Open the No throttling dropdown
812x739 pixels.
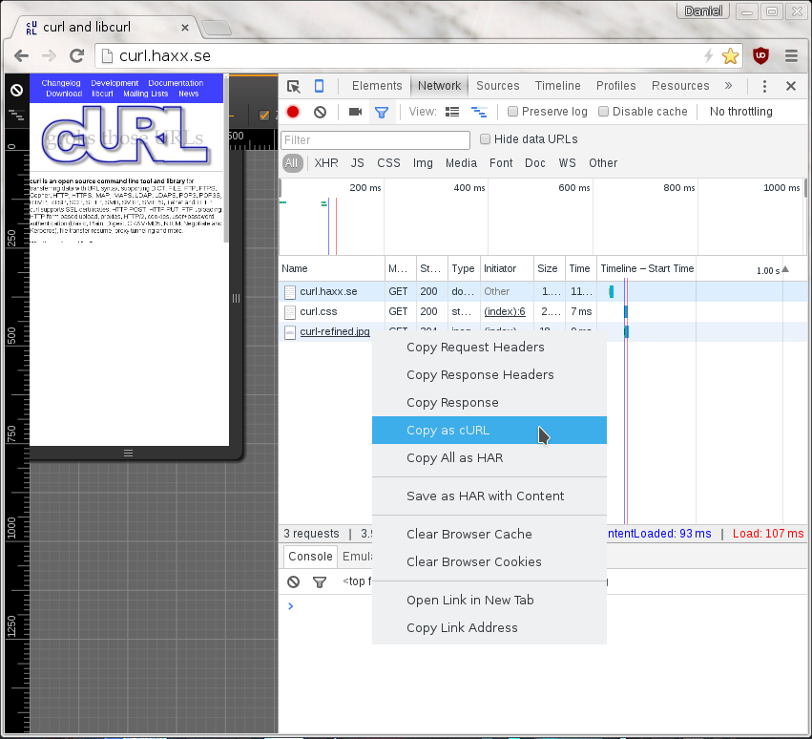[x=741, y=112]
